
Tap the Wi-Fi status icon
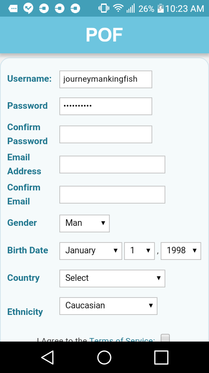pos(118,8)
